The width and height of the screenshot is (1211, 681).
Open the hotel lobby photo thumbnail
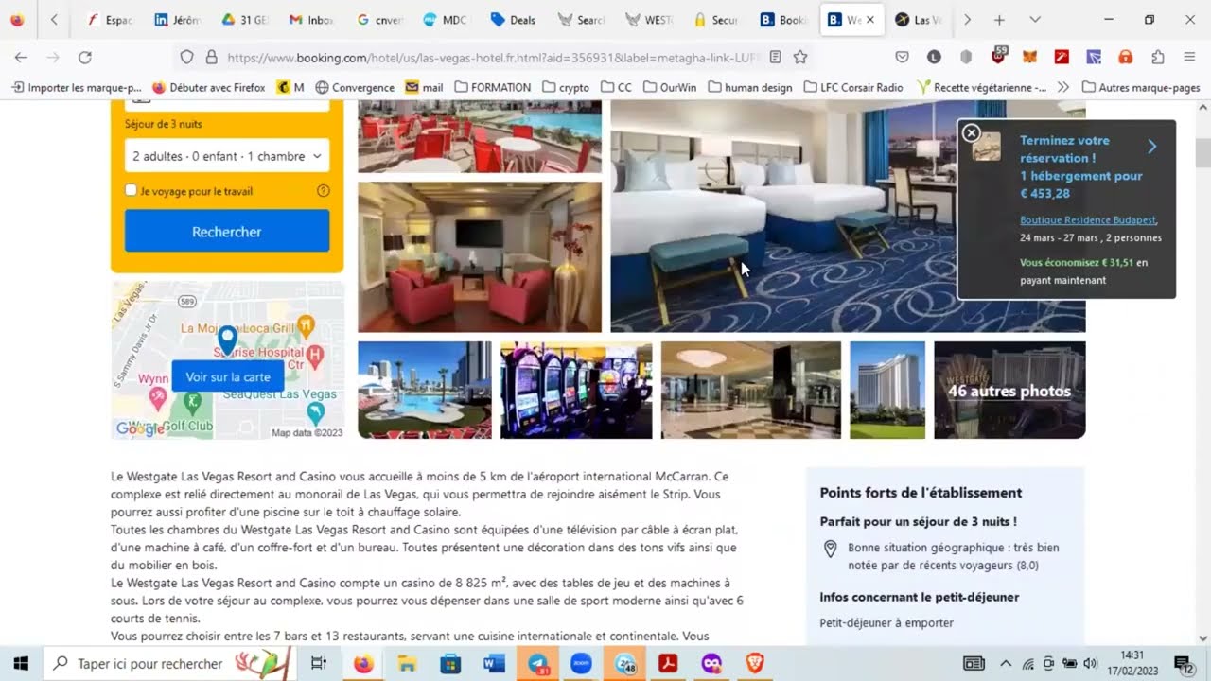click(750, 390)
